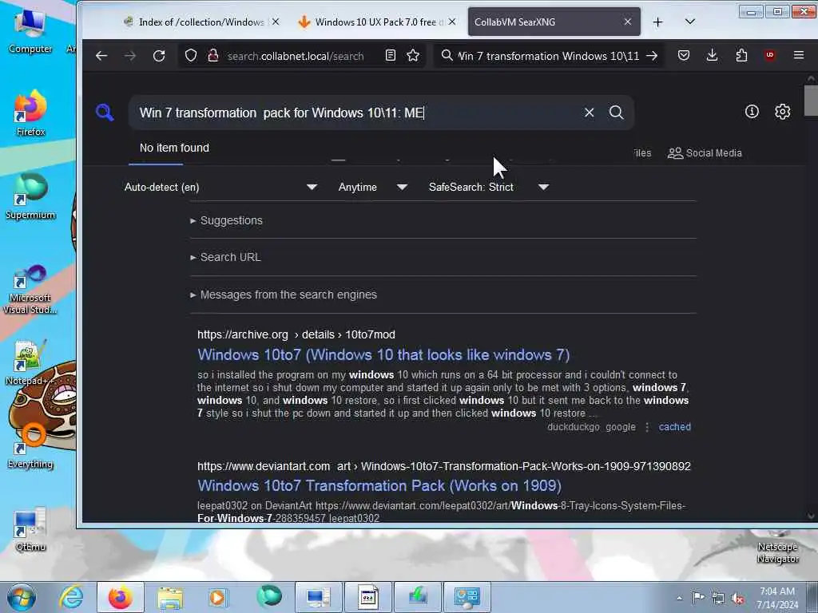Open Windows 10to7 archive.org result
Screen dimensions: 818x613
coord(383,355)
